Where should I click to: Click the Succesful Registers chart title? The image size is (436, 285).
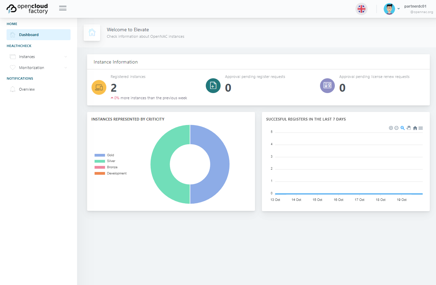(x=306, y=119)
